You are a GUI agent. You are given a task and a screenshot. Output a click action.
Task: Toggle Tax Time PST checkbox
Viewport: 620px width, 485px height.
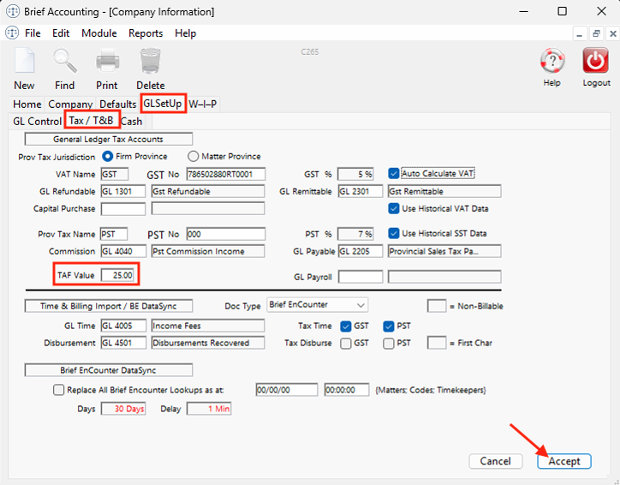point(388,326)
